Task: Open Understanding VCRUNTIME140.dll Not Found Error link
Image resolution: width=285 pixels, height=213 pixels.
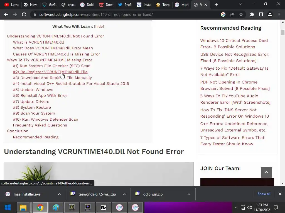Action: (55, 36)
